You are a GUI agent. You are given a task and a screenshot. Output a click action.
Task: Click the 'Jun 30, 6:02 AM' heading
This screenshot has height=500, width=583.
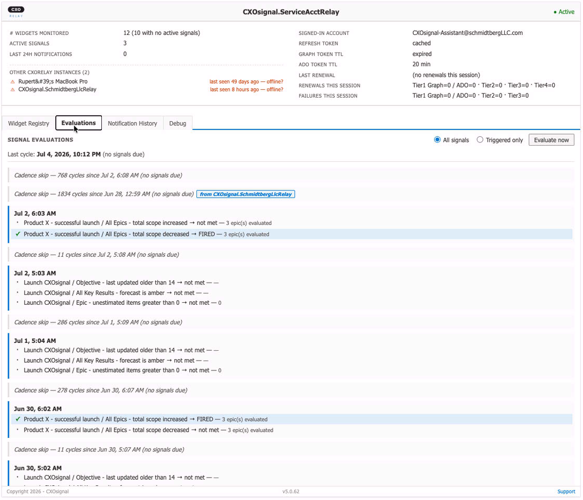click(x=38, y=409)
